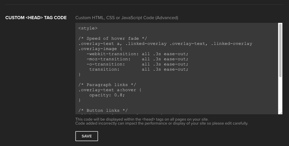Place cursor on the <style> opening tag

[88, 28]
